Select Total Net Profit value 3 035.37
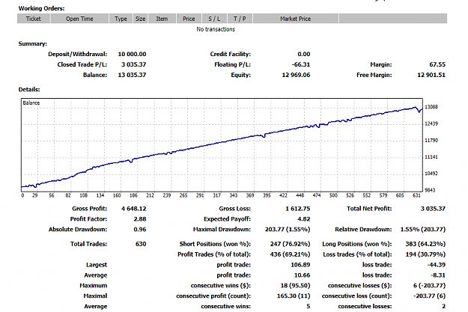This screenshot has width=468, height=312. pos(433,209)
